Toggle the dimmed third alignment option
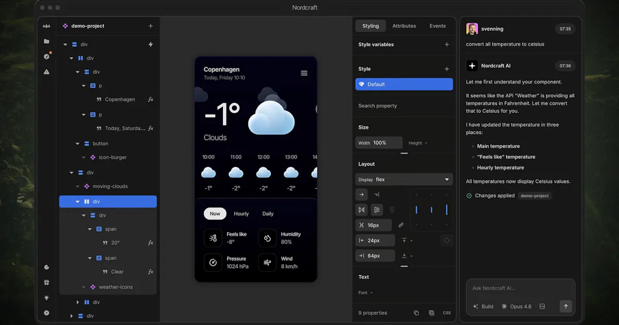This screenshot has width=619, height=325. (392, 209)
